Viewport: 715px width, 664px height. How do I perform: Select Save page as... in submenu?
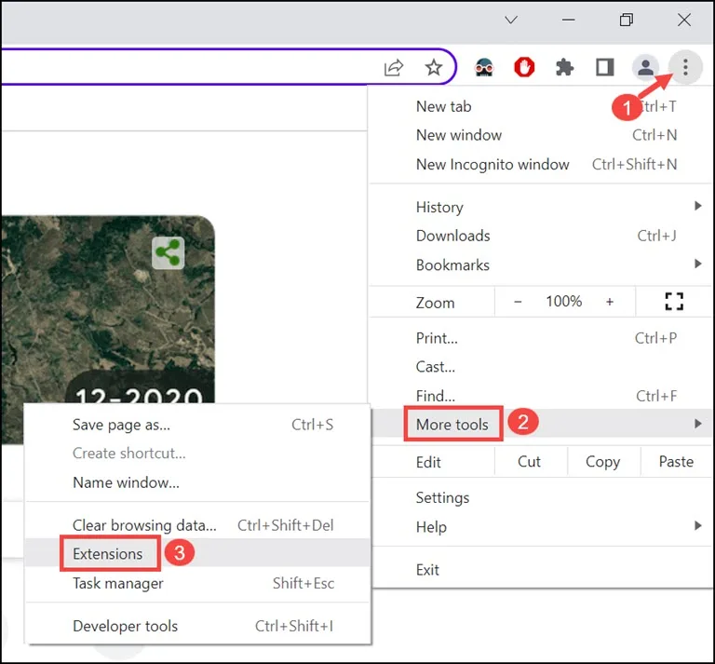click(x=197, y=425)
